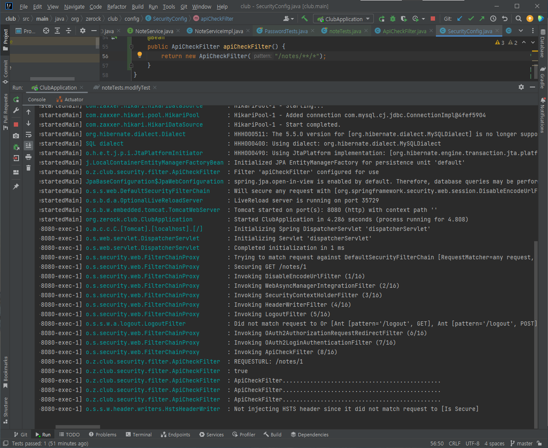This screenshot has height=448, width=548.
Task: Click the Select Opened File target icon
Action: pos(46,31)
